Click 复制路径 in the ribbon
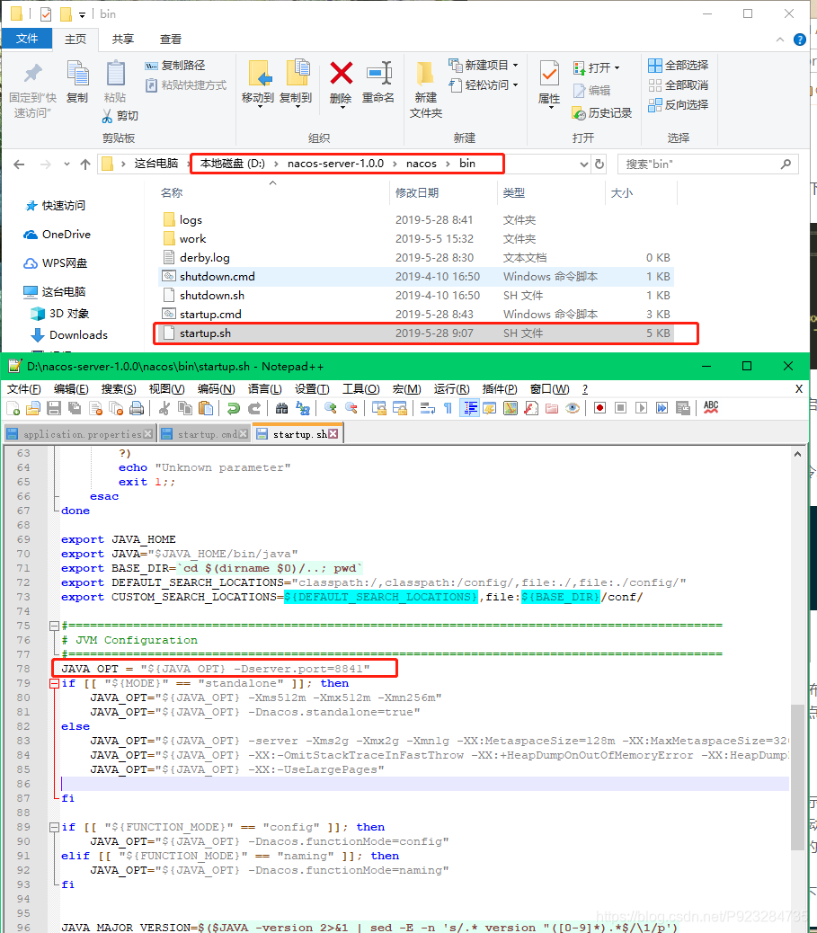The image size is (817, 933). click(x=175, y=66)
